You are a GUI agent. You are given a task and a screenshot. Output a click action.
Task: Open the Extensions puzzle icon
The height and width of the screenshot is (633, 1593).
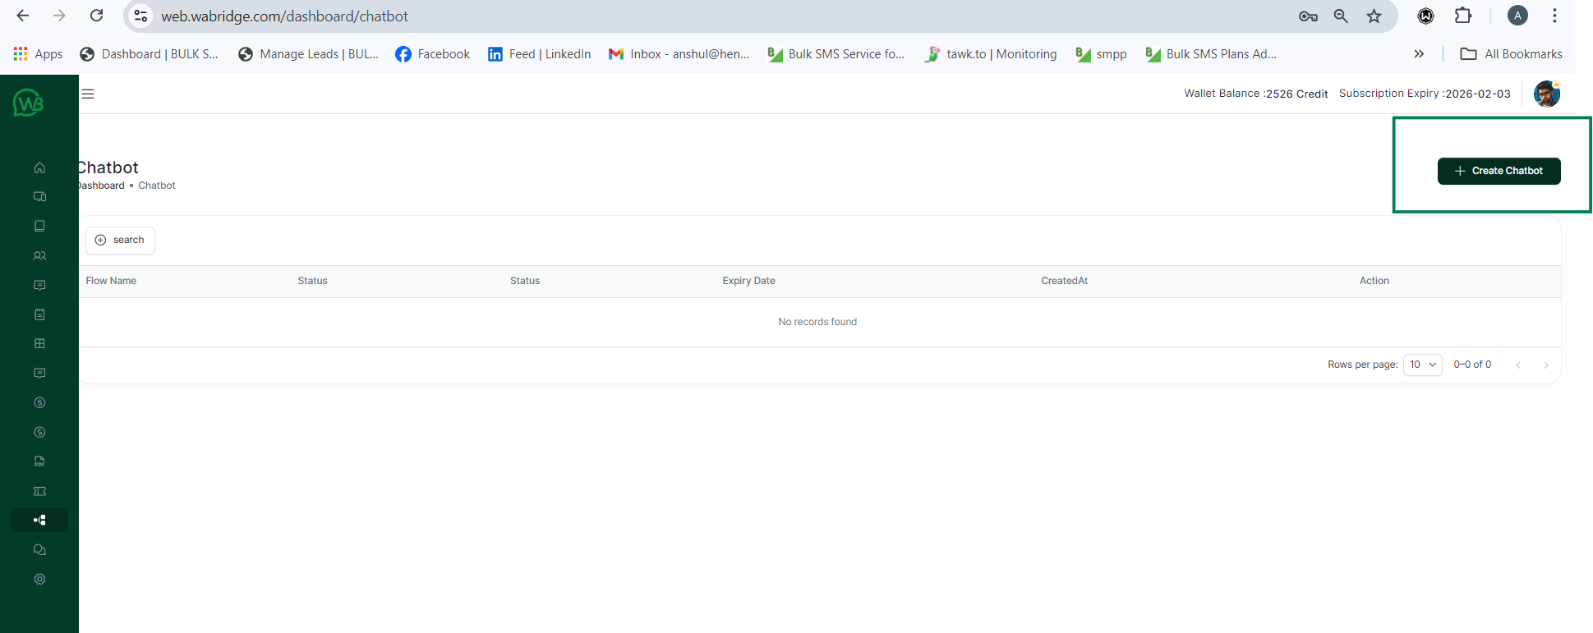pyautogui.click(x=1463, y=16)
